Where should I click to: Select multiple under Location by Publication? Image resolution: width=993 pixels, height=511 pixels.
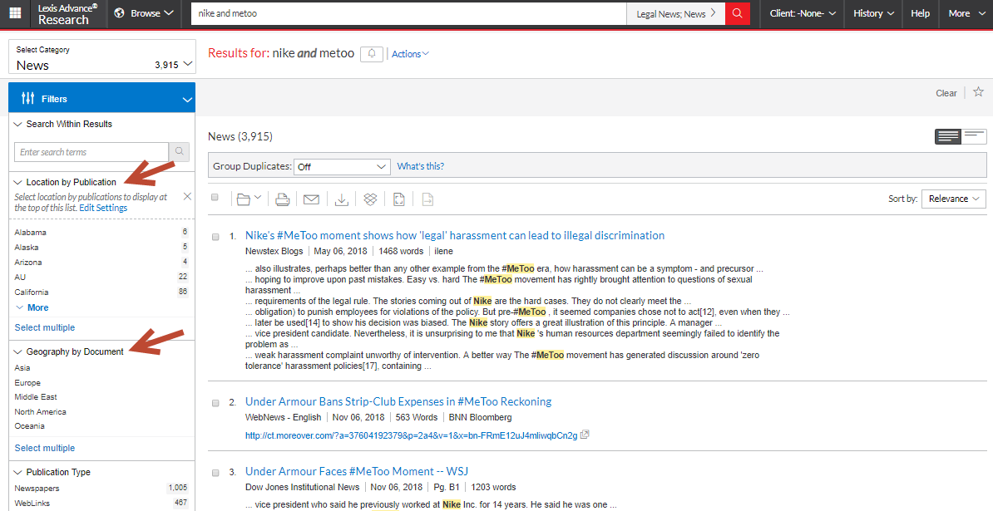45,327
